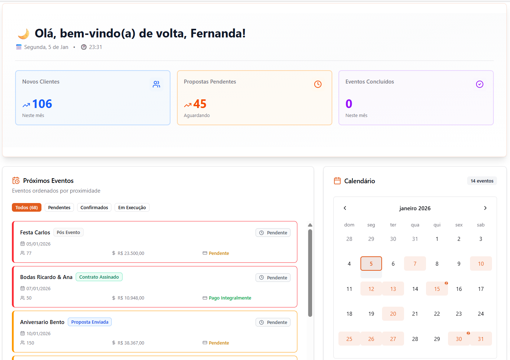Go to next month in calendar
510x360 pixels.
pos(485,208)
